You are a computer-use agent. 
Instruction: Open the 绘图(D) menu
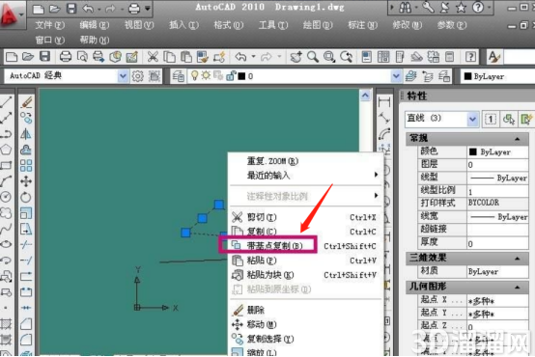(x=318, y=25)
